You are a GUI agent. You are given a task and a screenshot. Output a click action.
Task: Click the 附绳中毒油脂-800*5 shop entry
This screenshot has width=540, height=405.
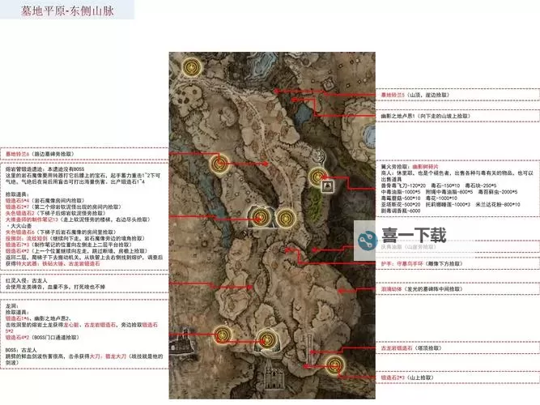[x=449, y=192]
